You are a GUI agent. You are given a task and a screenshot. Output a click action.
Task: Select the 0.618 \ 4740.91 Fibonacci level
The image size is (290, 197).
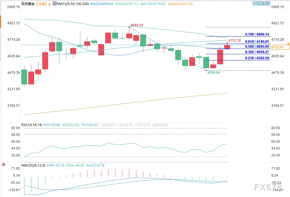[x=257, y=42]
